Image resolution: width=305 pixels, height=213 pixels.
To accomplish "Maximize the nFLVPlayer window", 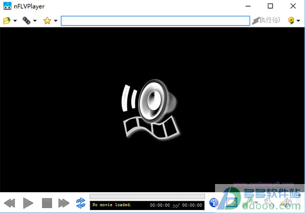I will click(x=270, y=6).
